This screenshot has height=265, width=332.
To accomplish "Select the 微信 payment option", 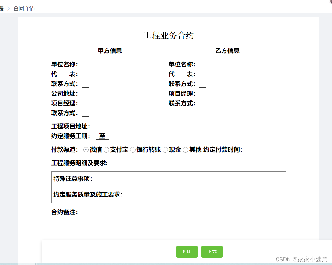I will (86, 149).
